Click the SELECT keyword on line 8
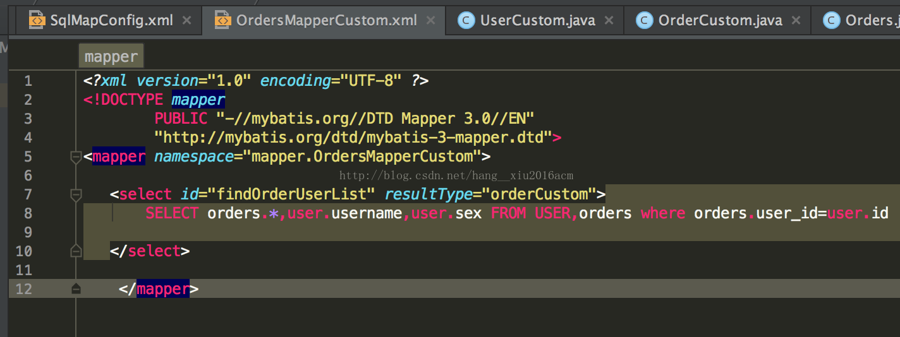Screen dimensions: 900x337 click(x=172, y=213)
